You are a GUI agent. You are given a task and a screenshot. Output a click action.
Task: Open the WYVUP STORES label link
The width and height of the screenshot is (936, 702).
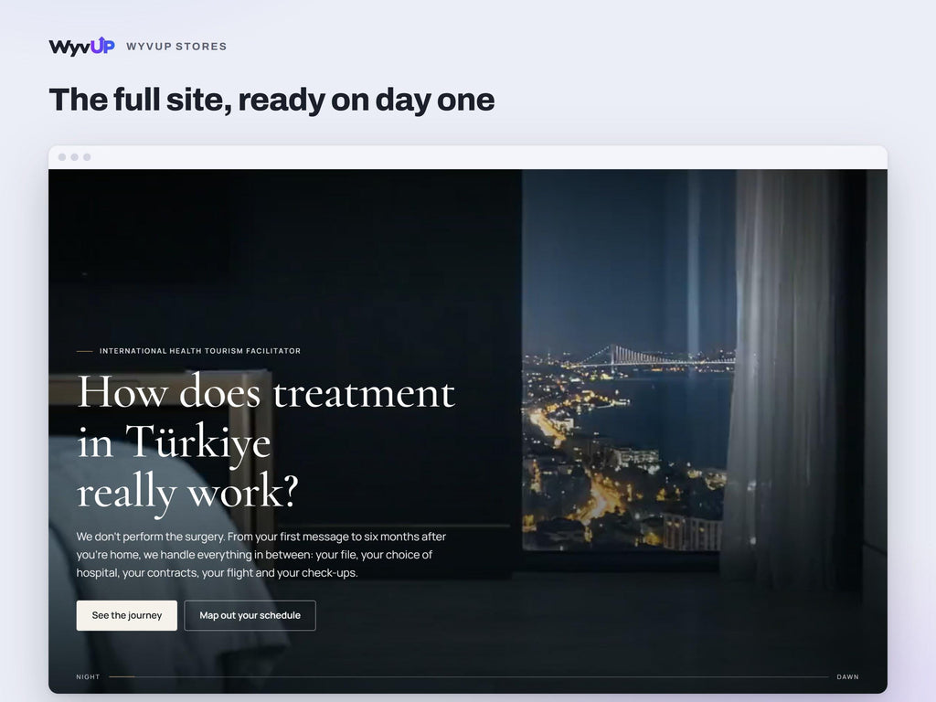tap(176, 47)
